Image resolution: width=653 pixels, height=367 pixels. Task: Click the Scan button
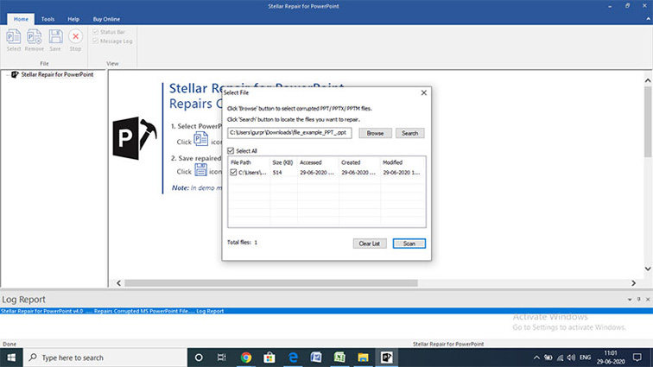click(x=409, y=244)
